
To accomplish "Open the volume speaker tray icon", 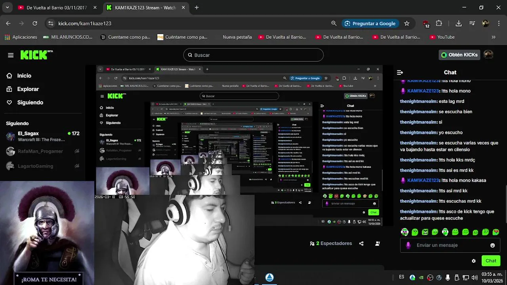I will (475, 277).
